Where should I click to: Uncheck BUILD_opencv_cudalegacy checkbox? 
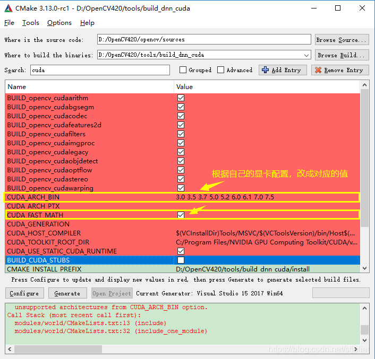click(x=181, y=152)
